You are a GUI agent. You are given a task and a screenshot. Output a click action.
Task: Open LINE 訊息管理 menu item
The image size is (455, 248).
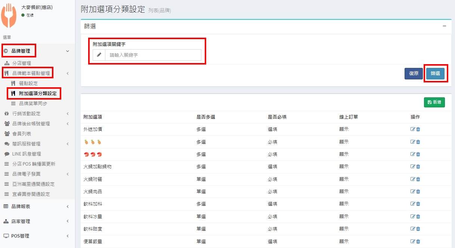point(27,154)
